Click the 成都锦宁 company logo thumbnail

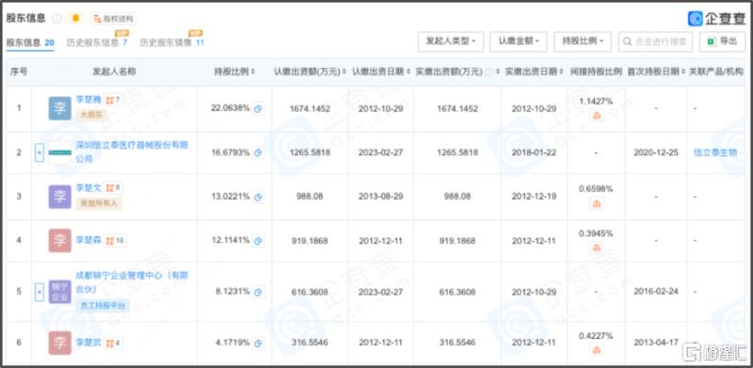[x=60, y=292]
